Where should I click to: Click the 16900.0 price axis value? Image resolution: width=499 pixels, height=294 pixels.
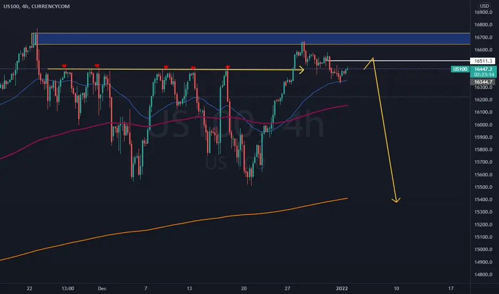click(x=483, y=12)
